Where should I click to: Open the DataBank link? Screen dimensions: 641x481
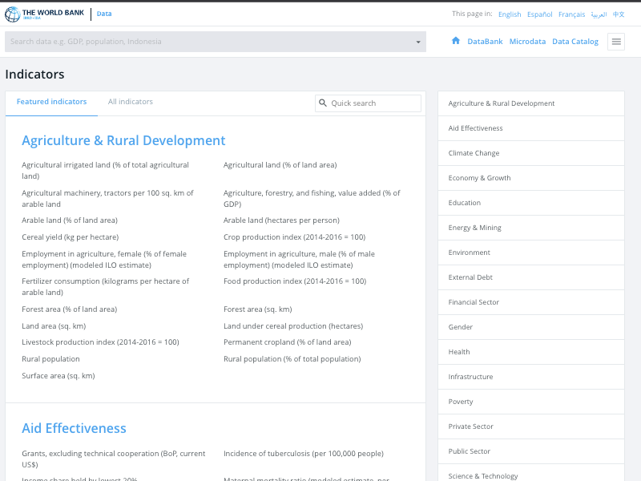pos(485,42)
